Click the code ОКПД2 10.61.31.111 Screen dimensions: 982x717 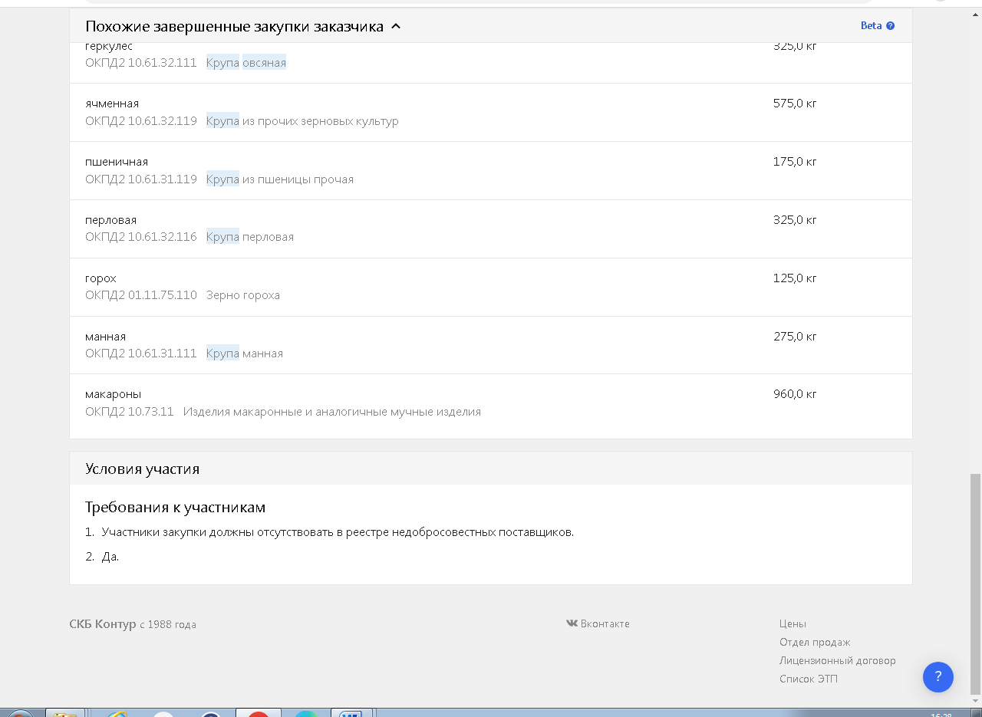click(141, 354)
